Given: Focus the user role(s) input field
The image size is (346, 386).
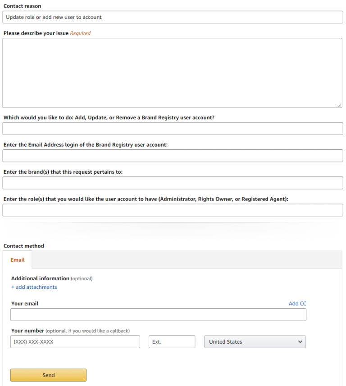Looking at the screenshot, I should (173, 210).
